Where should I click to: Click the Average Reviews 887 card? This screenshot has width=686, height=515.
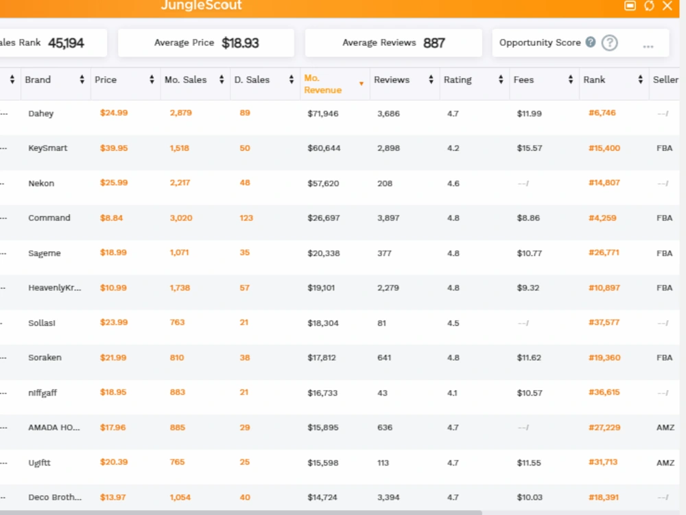pos(393,43)
